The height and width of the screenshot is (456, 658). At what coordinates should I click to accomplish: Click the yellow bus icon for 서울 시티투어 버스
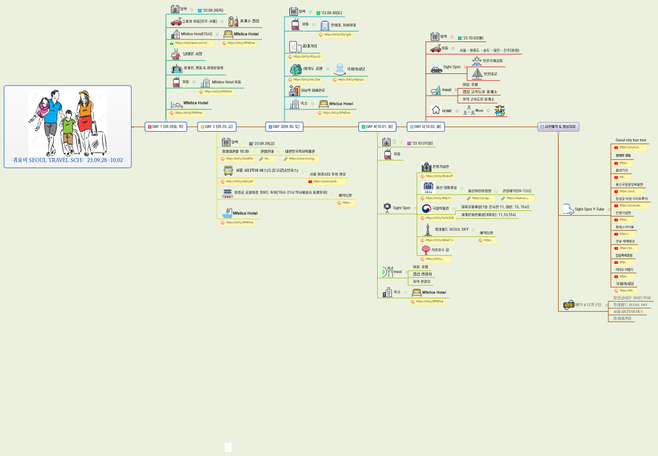(x=228, y=171)
